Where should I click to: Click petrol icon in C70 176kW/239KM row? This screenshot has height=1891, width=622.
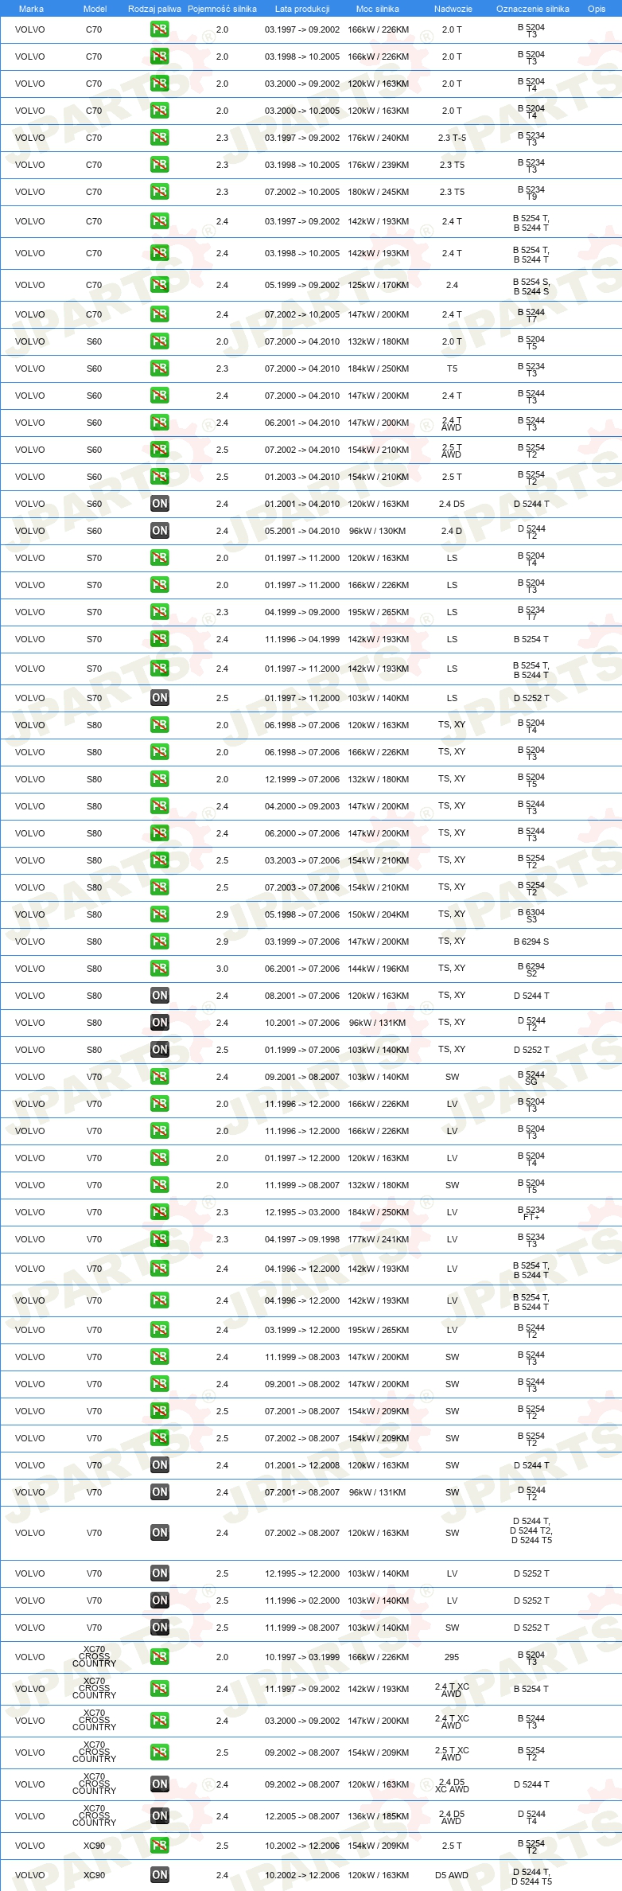[x=159, y=165]
